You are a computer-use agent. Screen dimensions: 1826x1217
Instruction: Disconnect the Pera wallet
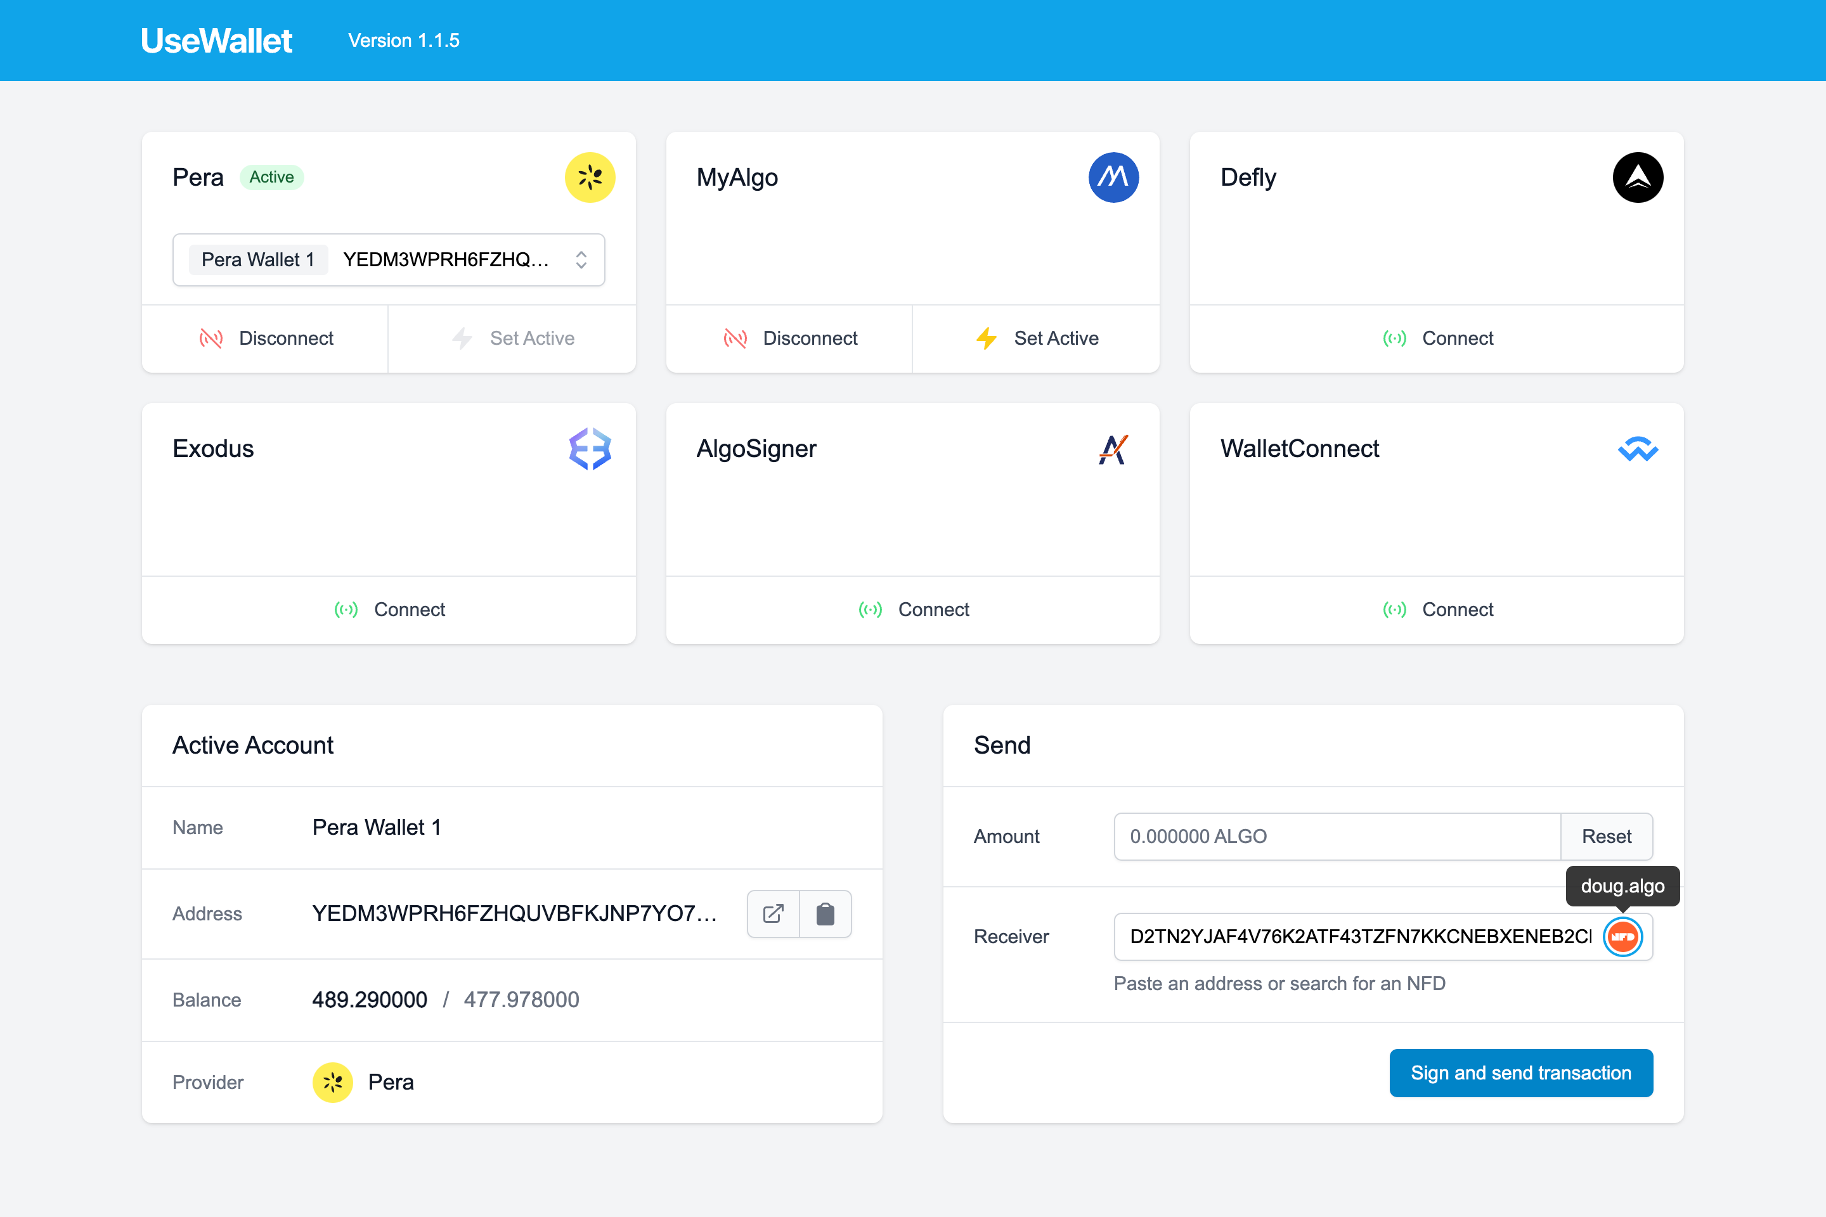(266, 338)
